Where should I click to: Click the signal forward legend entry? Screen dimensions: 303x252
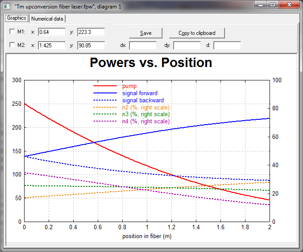coord(140,93)
